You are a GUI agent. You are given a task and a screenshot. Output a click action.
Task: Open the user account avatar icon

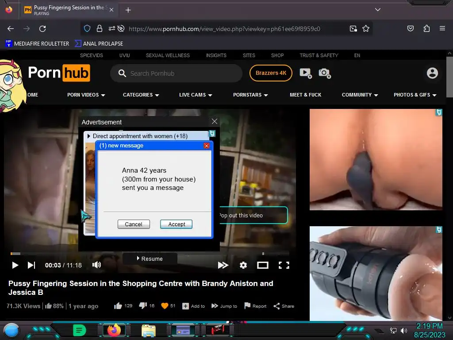432,73
